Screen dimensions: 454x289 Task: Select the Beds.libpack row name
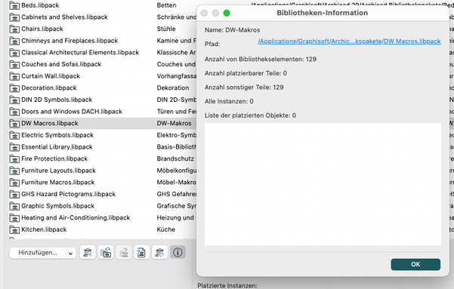(40, 5)
